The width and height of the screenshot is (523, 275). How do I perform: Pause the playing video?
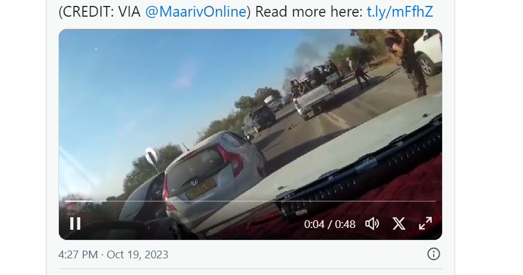pos(76,224)
